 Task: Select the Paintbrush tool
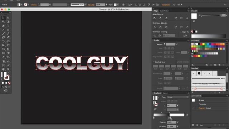point(3,33)
